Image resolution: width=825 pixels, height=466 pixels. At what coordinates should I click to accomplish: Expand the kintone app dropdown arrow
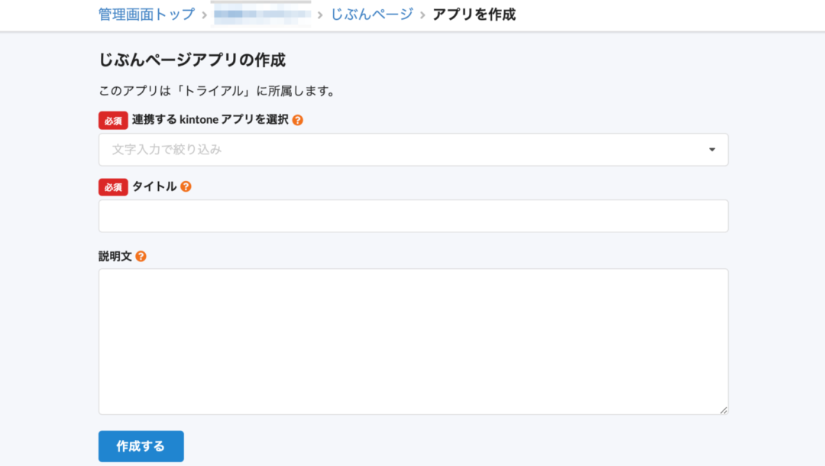coord(712,150)
